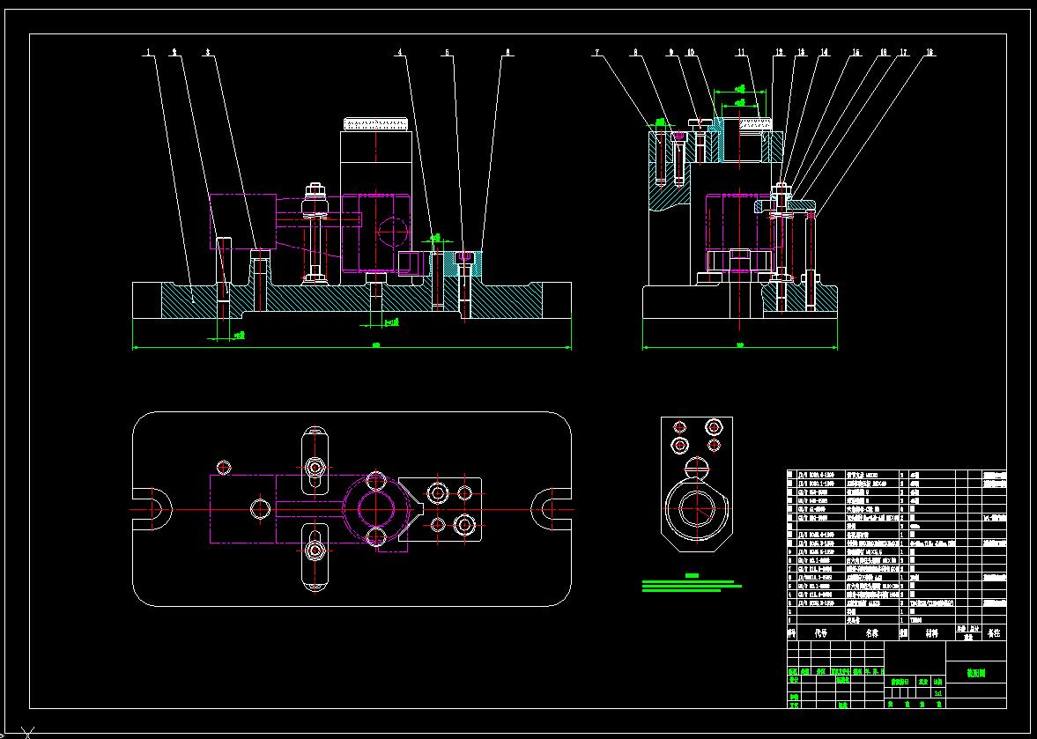
Task: Select part balloon number 18
Action: (x=930, y=52)
